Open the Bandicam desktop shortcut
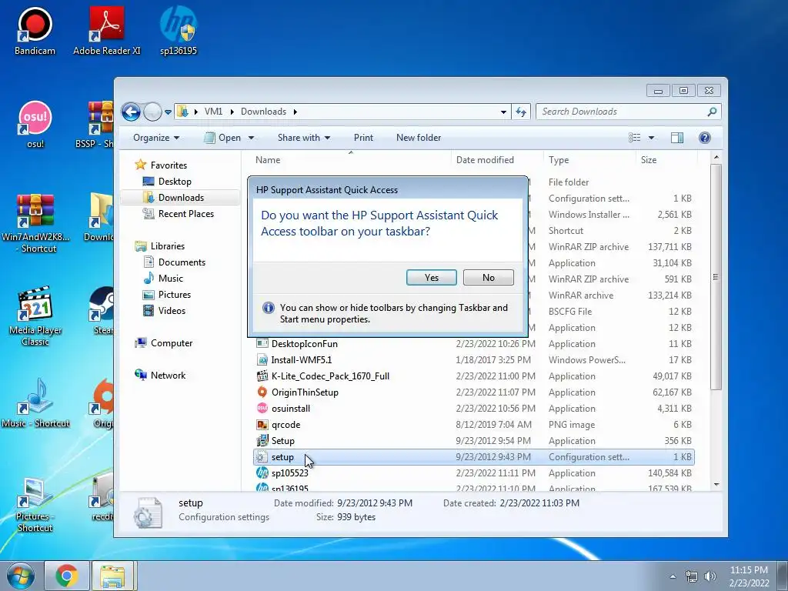The width and height of the screenshot is (788, 591). (35, 31)
